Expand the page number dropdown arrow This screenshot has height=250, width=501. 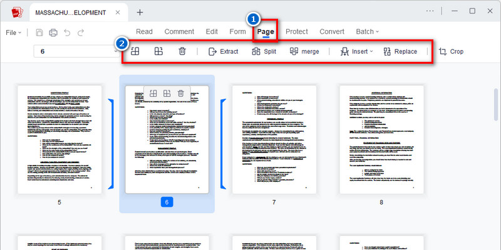point(116,51)
